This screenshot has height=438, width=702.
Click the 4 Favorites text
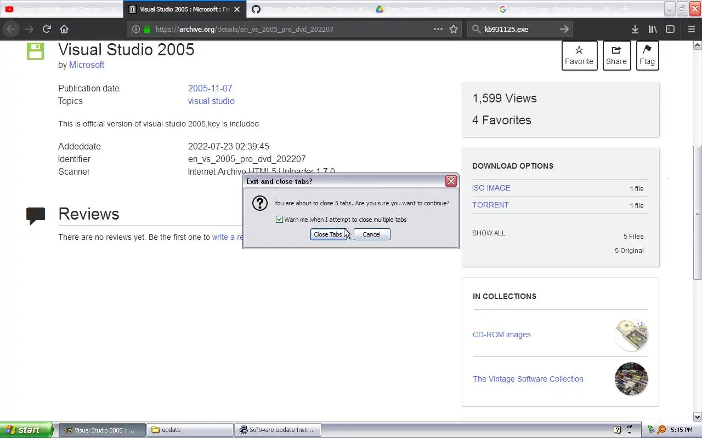tap(502, 120)
